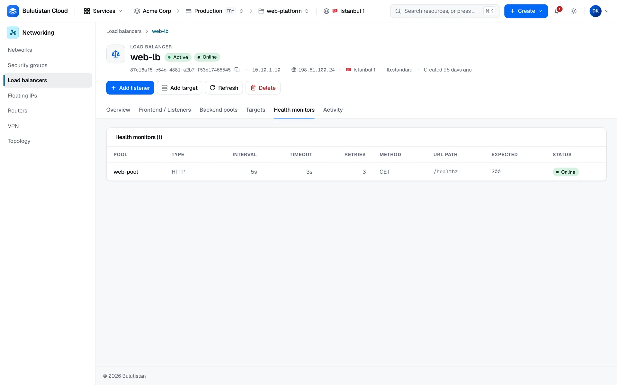The height and width of the screenshot is (385, 617).
Task: Open the Istanbul 1 region selector
Action: click(x=344, y=11)
